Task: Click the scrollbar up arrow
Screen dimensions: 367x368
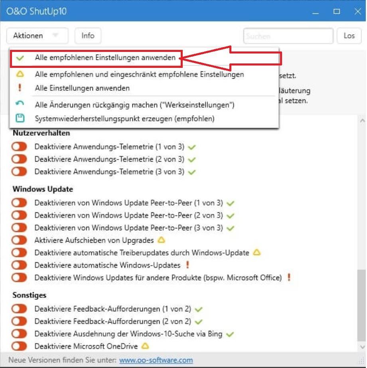Action: tap(362, 121)
